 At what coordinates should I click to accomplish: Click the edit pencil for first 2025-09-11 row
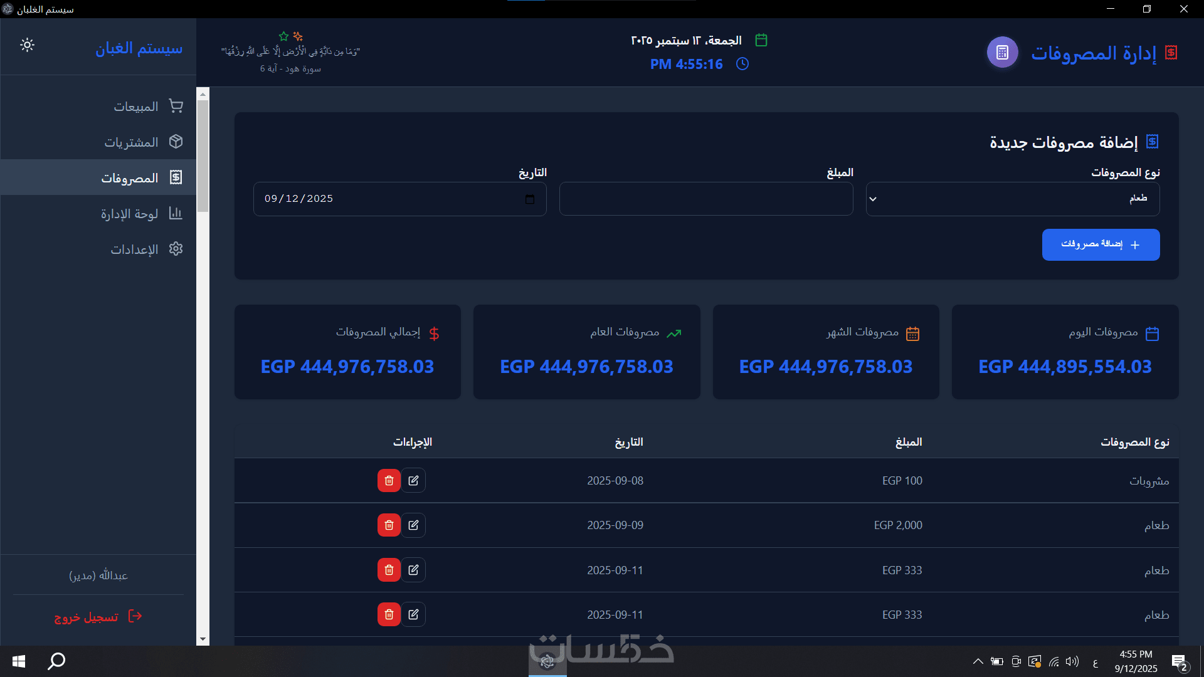coord(413,570)
